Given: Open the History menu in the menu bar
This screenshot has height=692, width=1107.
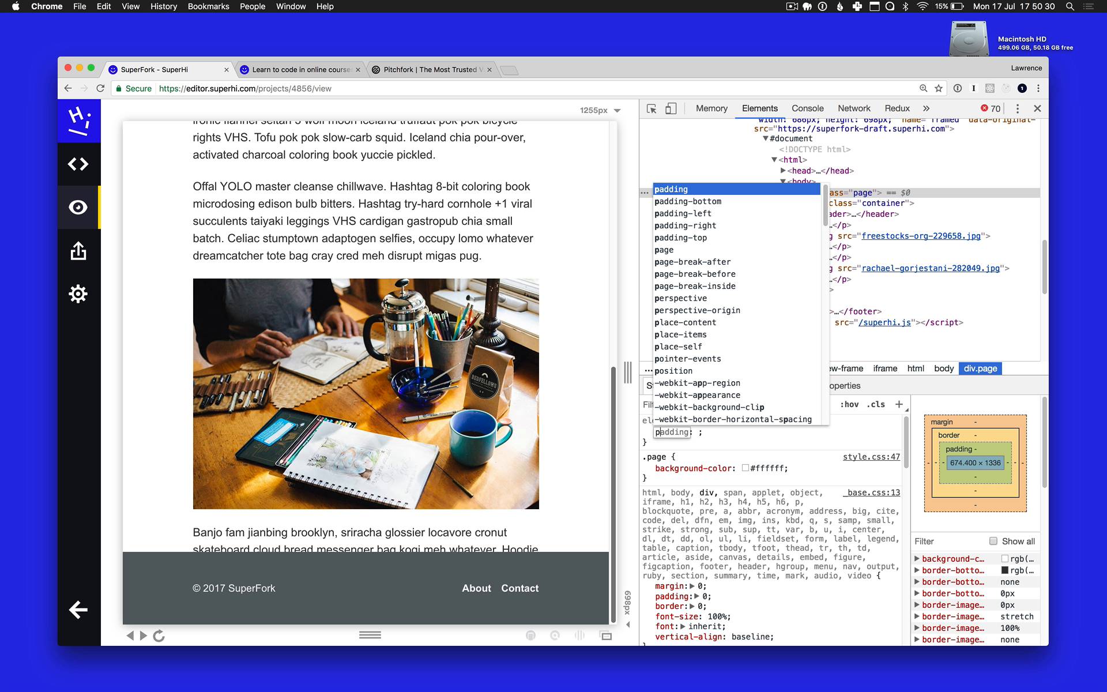Looking at the screenshot, I should click(164, 6).
